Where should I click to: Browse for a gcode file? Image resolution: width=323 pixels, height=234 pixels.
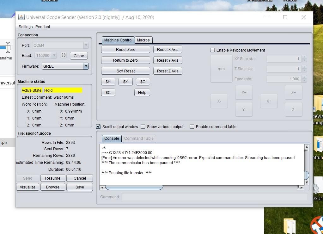click(x=53, y=187)
